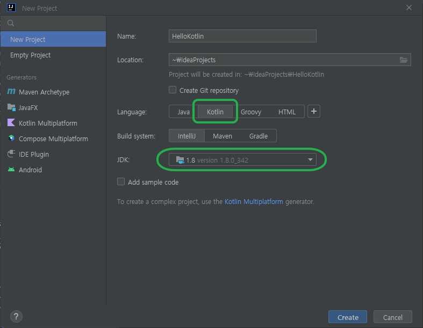Browse for location with folder icon
The image size is (423, 328).
point(404,60)
